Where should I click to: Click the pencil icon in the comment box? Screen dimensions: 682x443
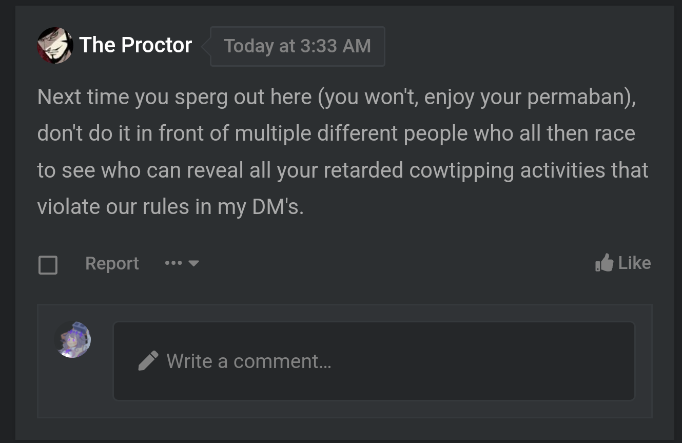pyautogui.click(x=148, y=361)
